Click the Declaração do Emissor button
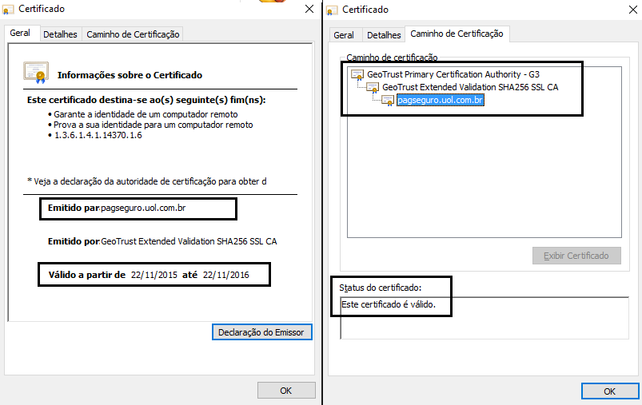 coord(261,332)
